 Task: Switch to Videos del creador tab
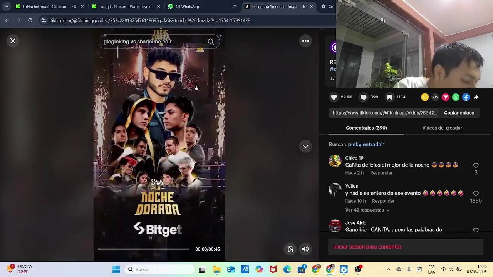[442, 128]
